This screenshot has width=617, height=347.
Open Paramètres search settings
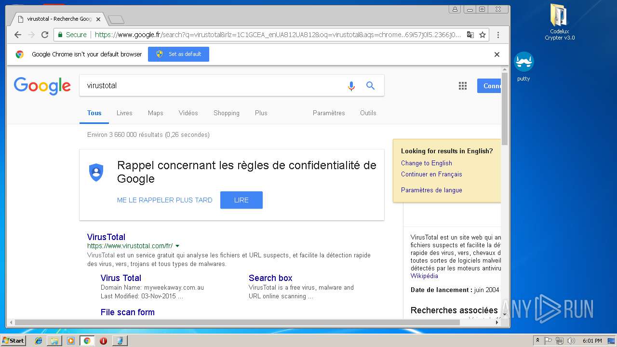click(x=329, y=113)
